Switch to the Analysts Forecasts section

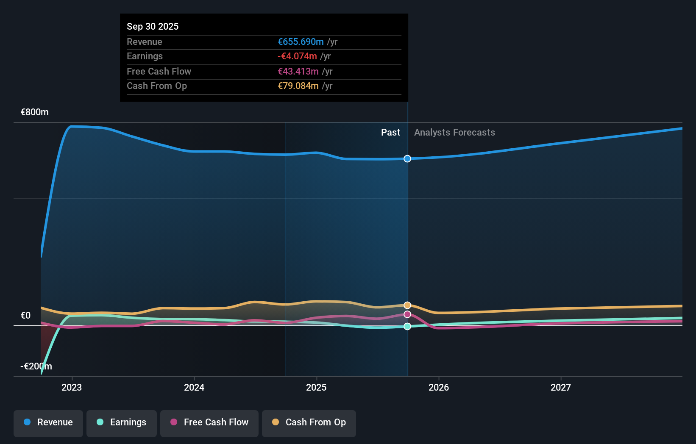click(454, 132)
